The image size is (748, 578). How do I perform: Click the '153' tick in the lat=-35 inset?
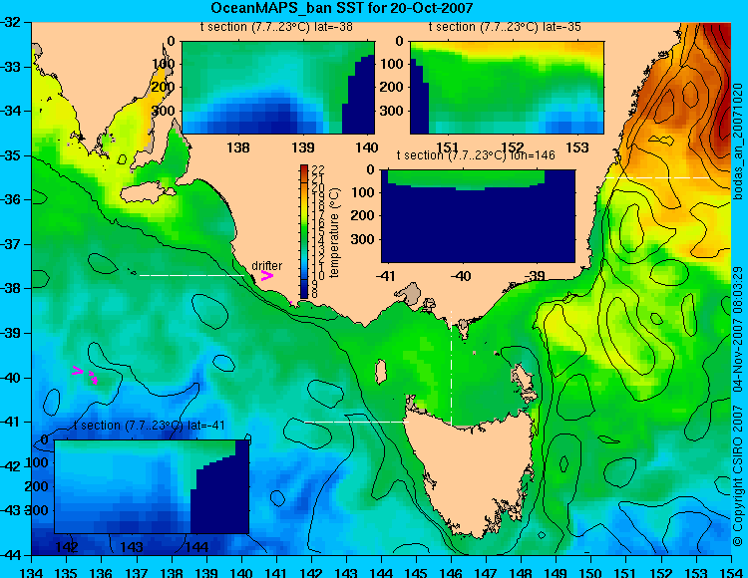coord(577,147)
